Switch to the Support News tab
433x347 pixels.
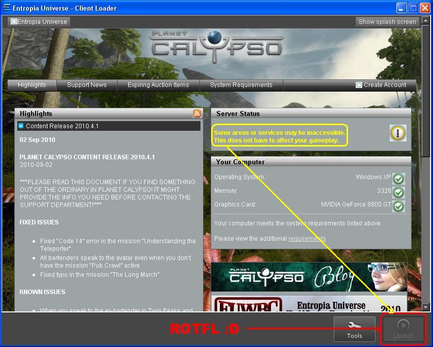tap(87, 85)
